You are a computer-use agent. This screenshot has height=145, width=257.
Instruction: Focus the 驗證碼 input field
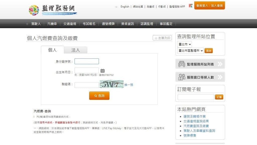tap(87, 85)
